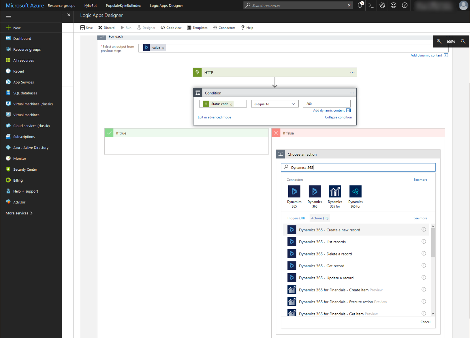Open Security Center in the sidebar
470x338 pixels.
pos(25,169)
